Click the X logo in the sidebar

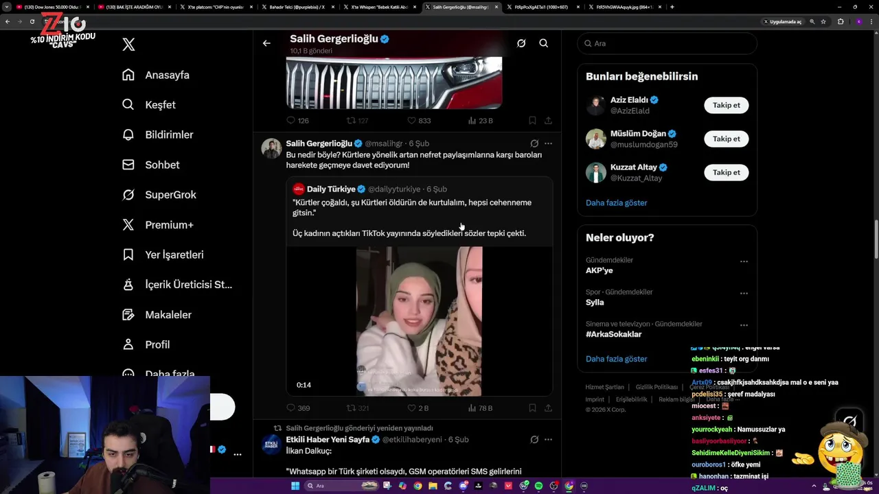128,45
